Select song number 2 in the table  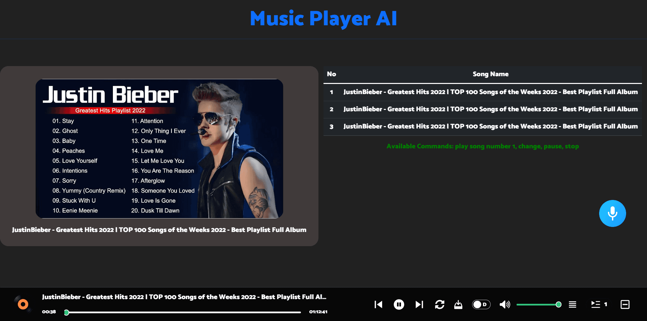483,109
